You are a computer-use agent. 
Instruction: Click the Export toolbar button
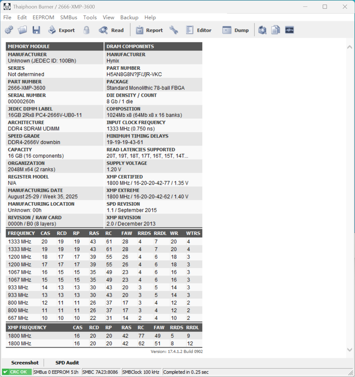(x=61, y=30)
